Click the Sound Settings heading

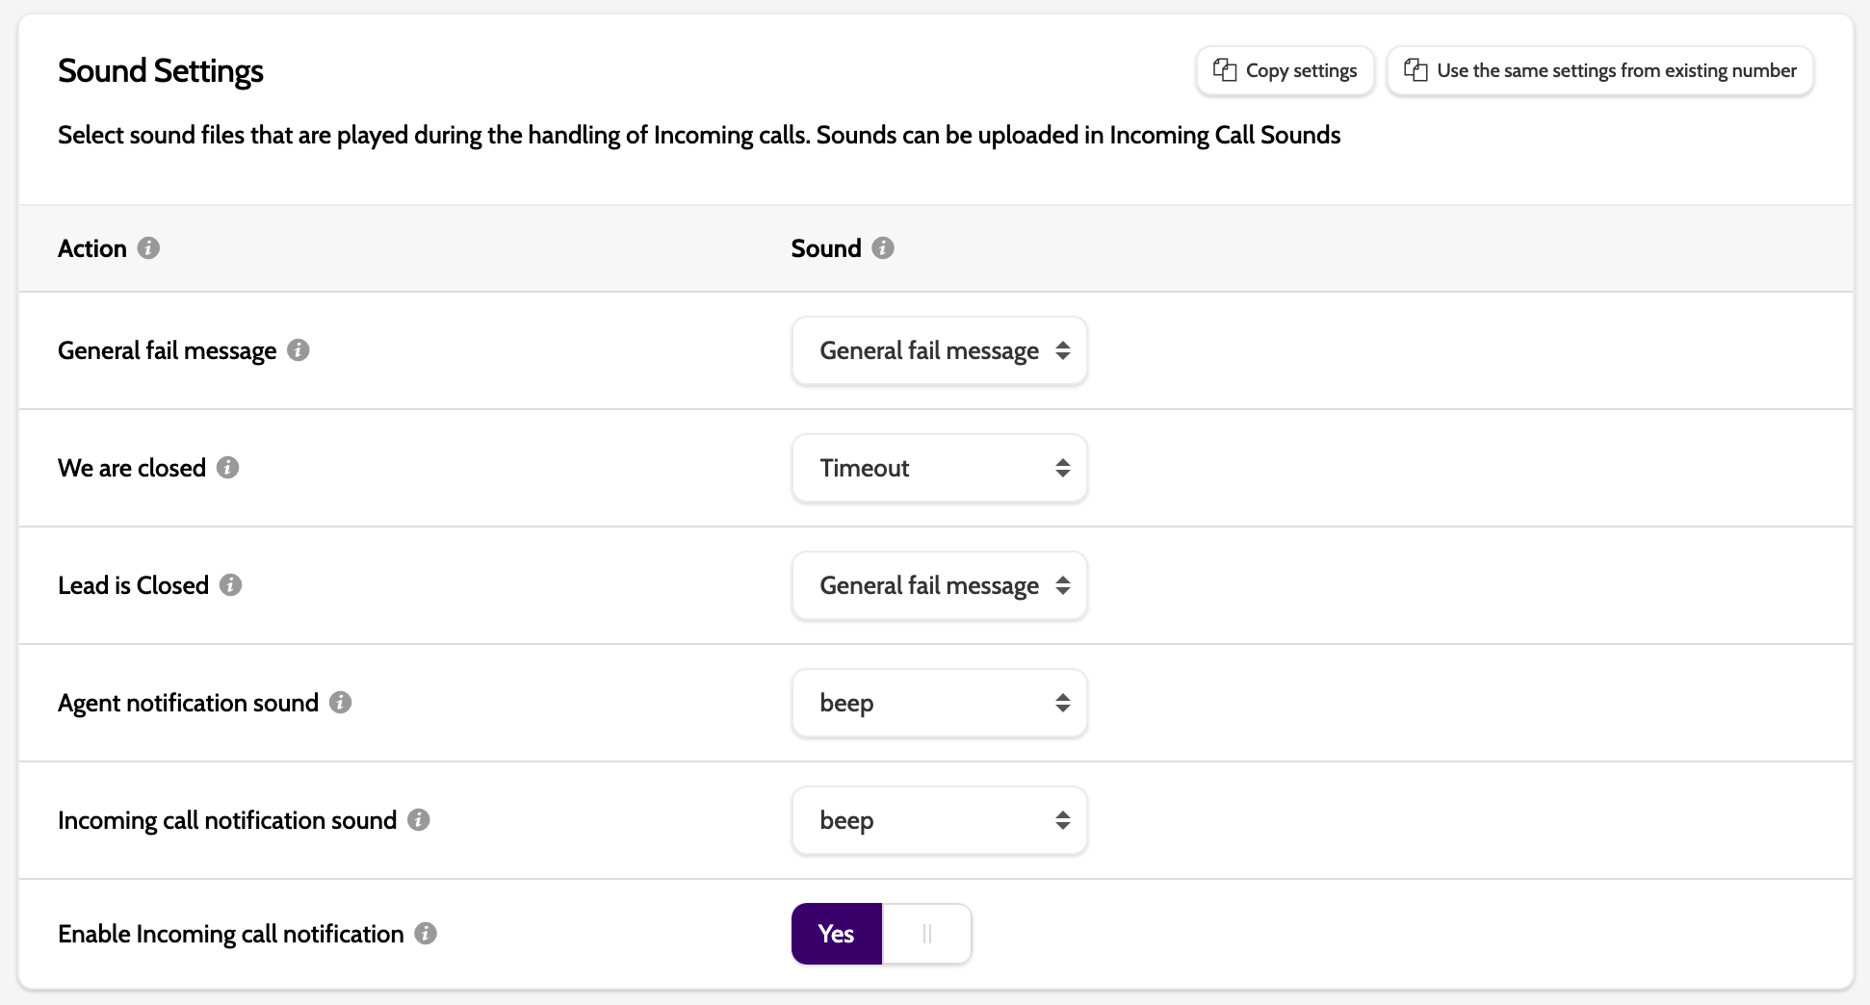click(161, 70)
